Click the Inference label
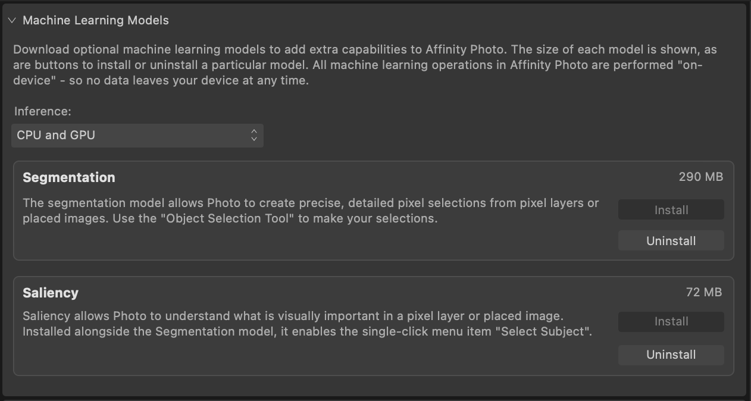Screen dimensions: 751x401 pyautogui.click(x=42, y=111)
